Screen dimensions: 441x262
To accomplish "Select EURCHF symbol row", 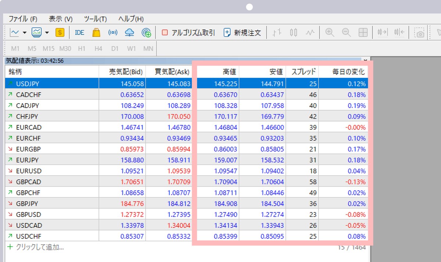I will coord(186,138).
